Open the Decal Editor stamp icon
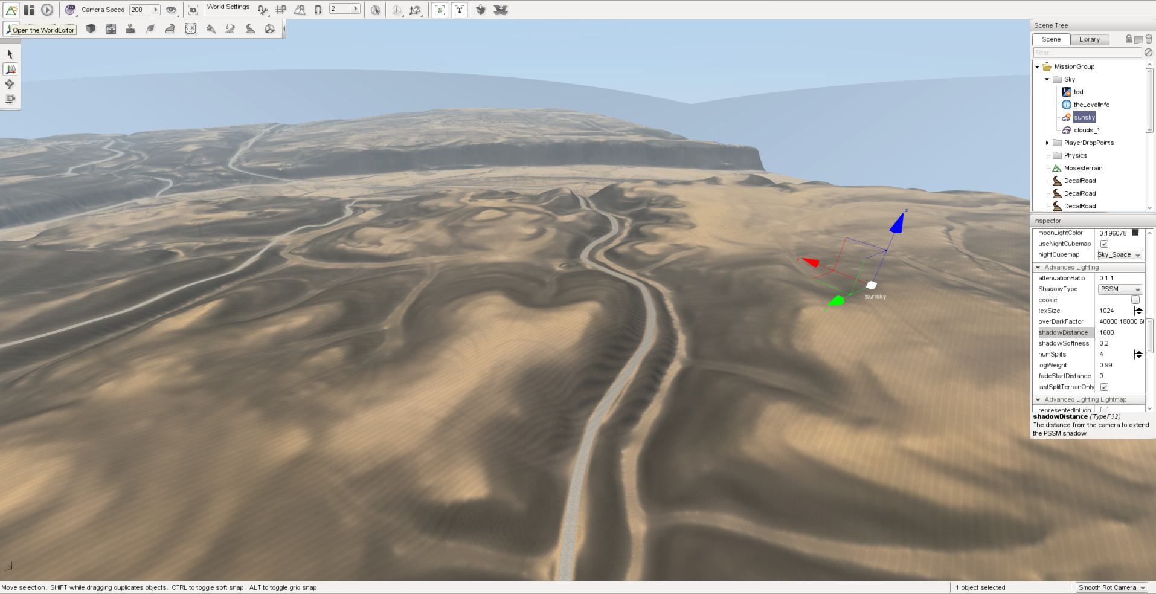The height and width of the screenshot is (594, 1156). [130, 29]
